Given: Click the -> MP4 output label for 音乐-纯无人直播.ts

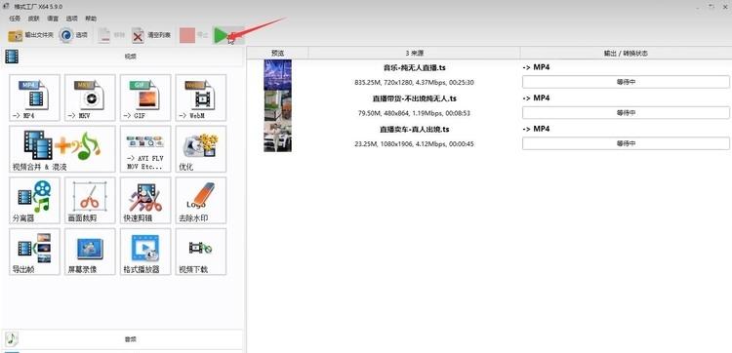Looking at the screenshot, I should [536, 67].
